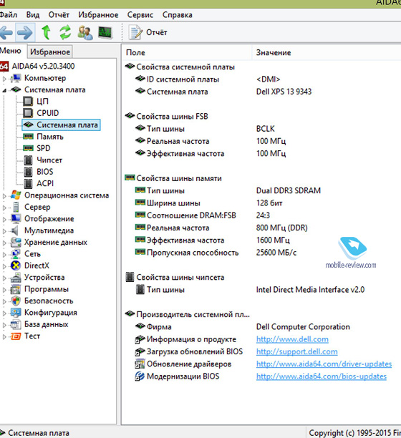
Task: Select the BIOS chip icon
Action: pyautogui.click(x=28, y=172)
